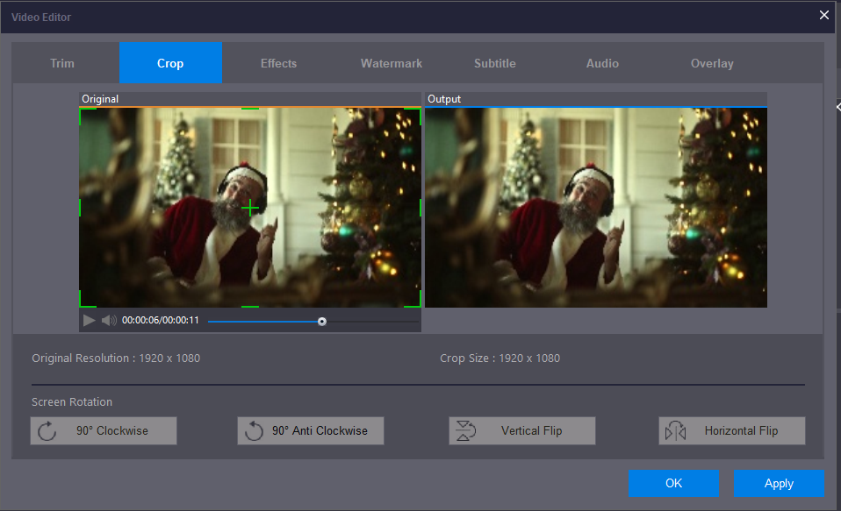Click the Apply button
This screenshot has height=511, width=841.
(x=779, y=483)
